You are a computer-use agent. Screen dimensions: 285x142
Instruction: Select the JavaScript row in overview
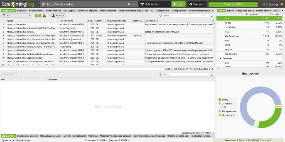pos(250,27)
